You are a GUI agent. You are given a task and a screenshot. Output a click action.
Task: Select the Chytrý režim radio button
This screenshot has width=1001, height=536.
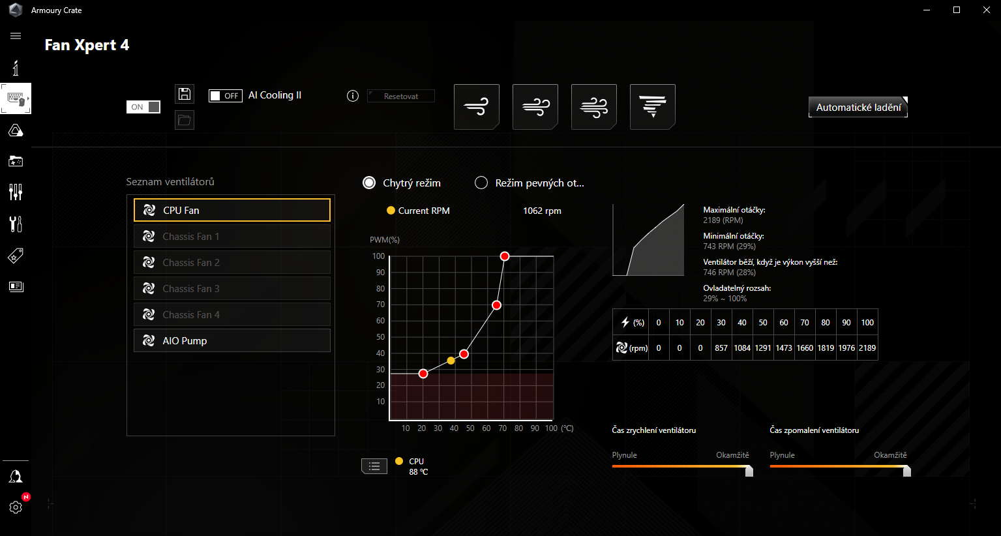click(x=369, y=183)
